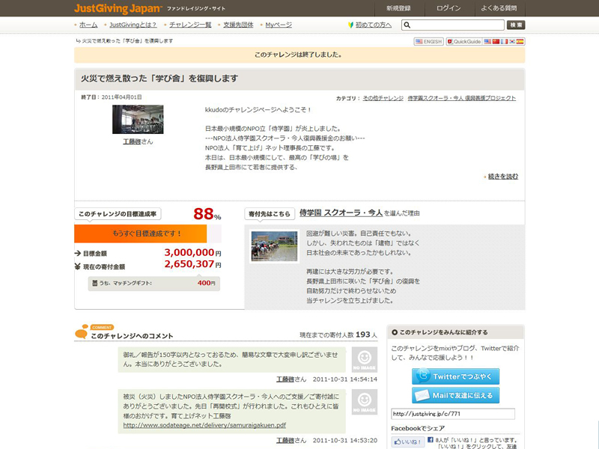The image size is (599, 449).
Task: Click the 検索 search button
Action: [516, 25]
